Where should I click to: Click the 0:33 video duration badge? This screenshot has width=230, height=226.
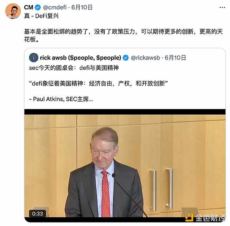[x=38, y=214]
